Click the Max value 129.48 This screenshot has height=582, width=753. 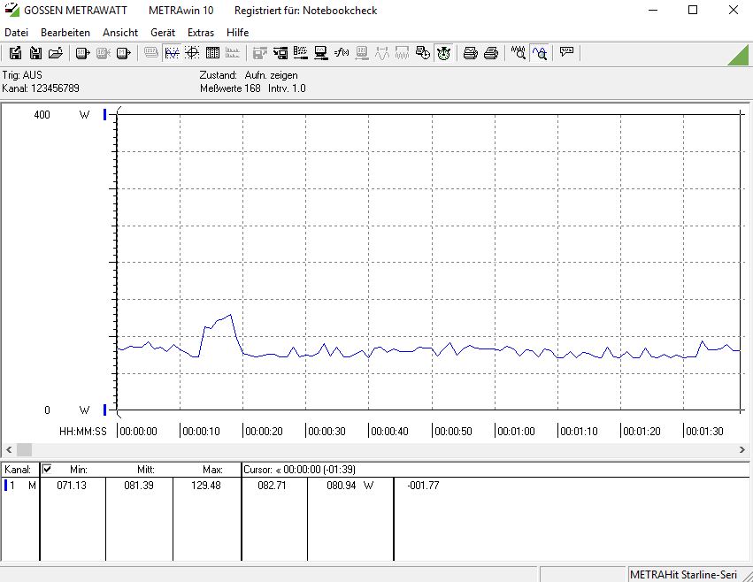[x=206, y=486]
